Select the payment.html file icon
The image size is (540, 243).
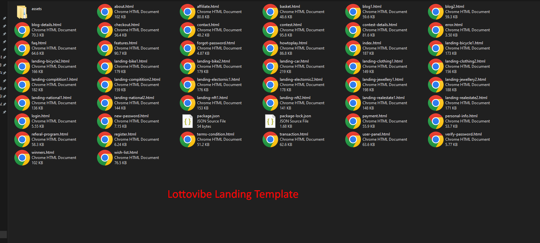pos(353,121)
